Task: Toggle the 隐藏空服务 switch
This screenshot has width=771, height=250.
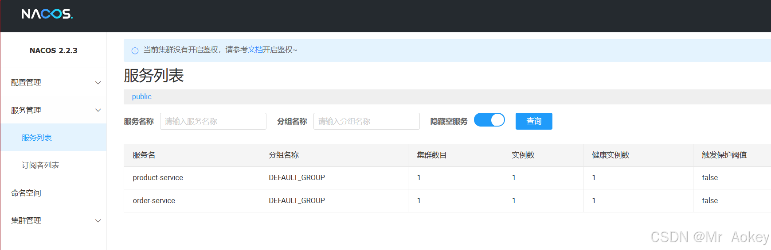Action: (x=489, y=120)
